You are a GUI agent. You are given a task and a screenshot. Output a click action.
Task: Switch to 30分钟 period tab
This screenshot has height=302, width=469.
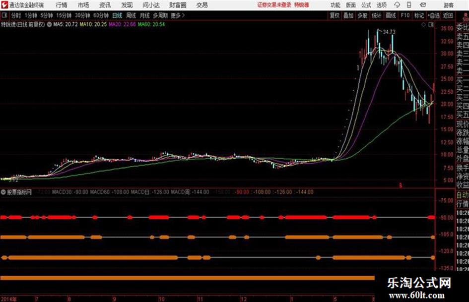tap(82, 15)
